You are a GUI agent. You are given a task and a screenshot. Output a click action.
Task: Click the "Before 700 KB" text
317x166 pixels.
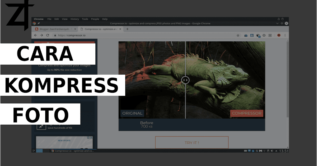[x=147, y=125]
